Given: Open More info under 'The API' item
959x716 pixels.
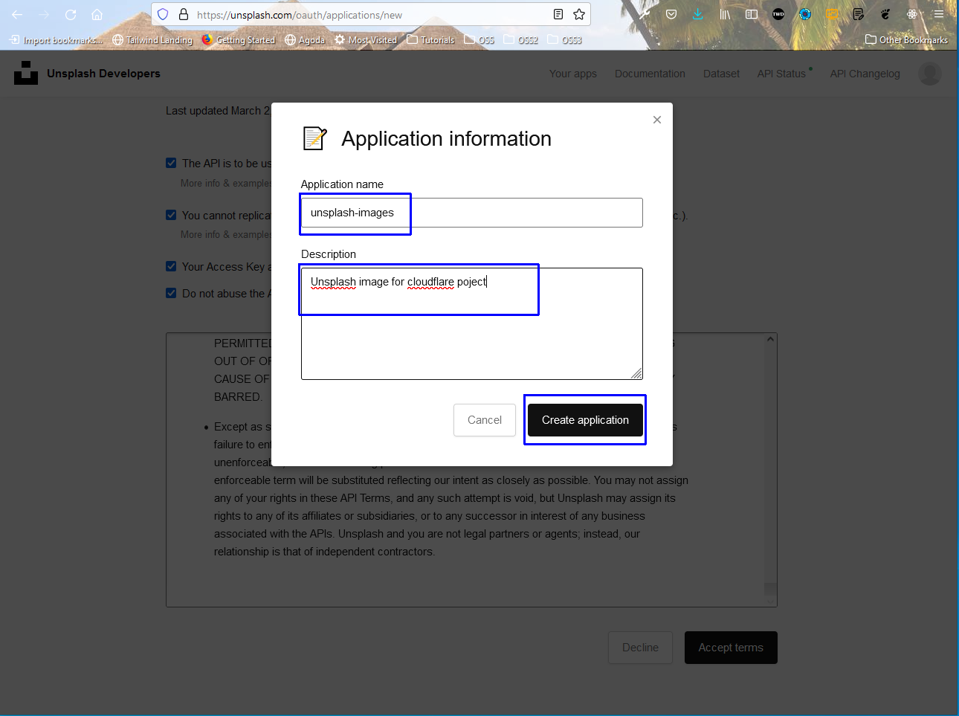Looking at the screenshot, I should coord(226,183).
